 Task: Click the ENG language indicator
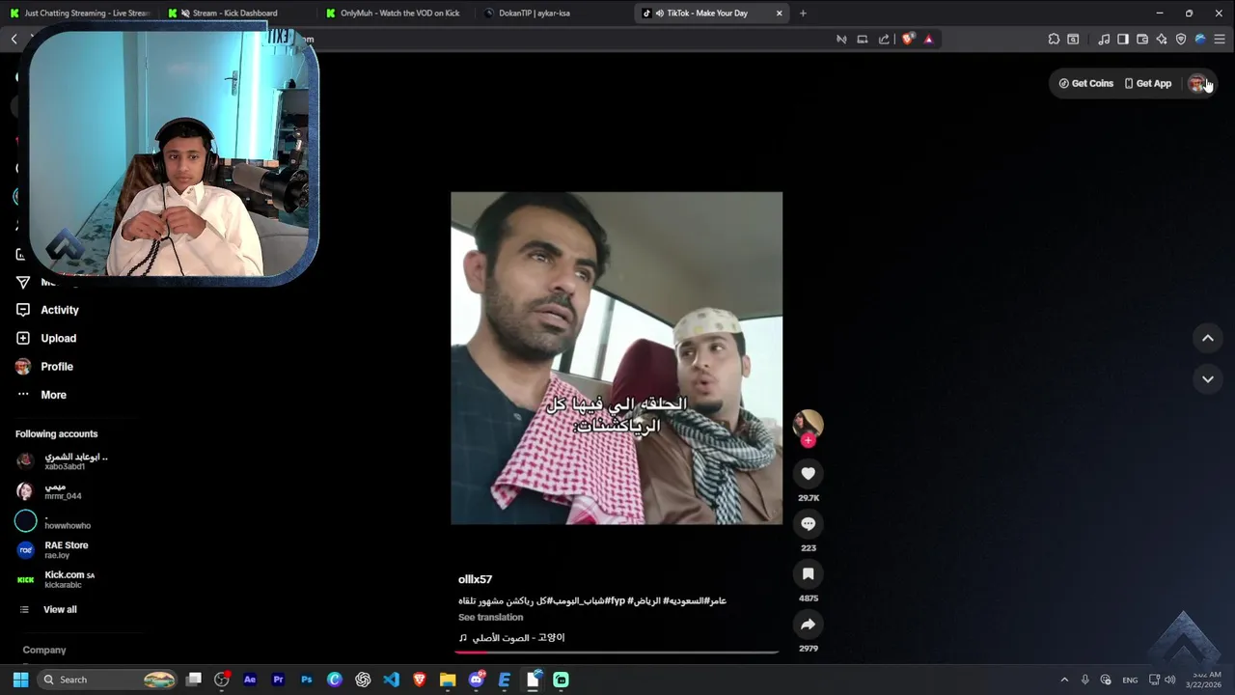pos(1130,680)
